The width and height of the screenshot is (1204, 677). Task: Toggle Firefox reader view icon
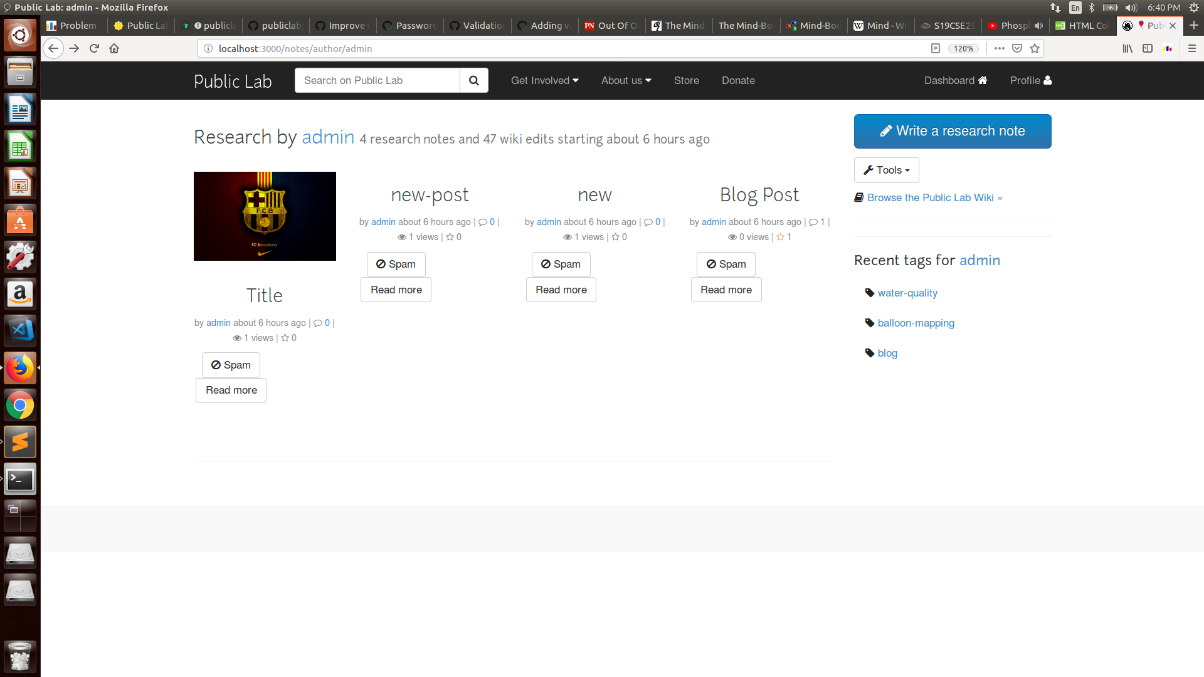(x=936, y=48)
